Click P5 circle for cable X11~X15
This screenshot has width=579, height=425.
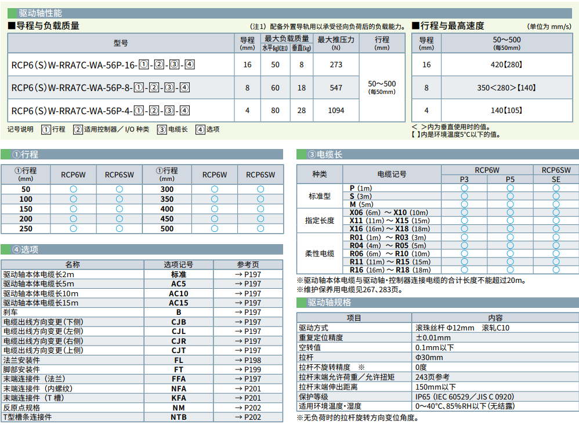tap(510, 220)
